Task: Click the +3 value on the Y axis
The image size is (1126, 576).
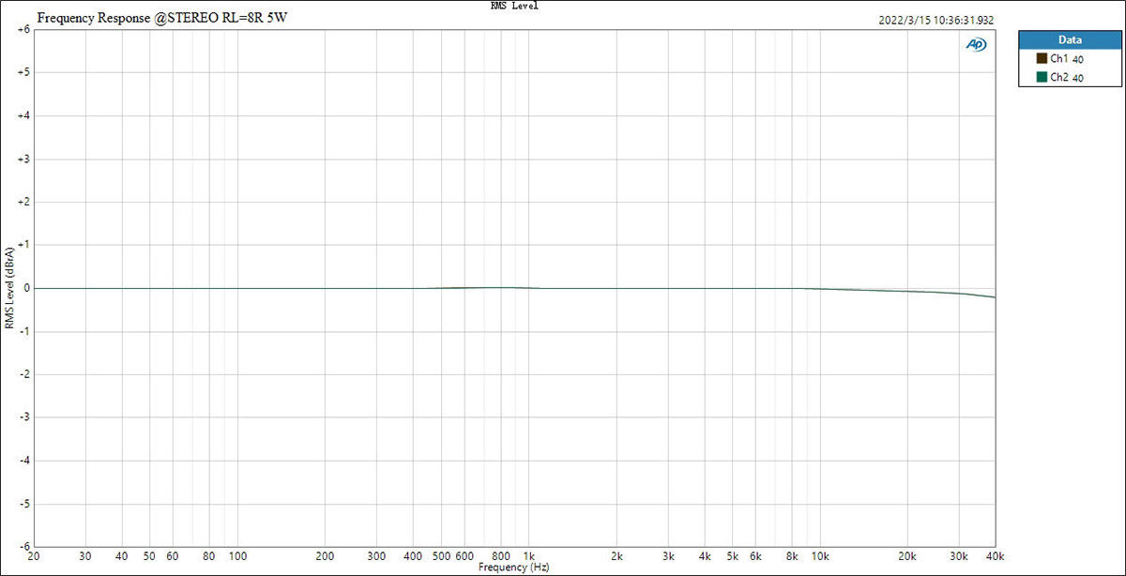Action: click(24, 159)
